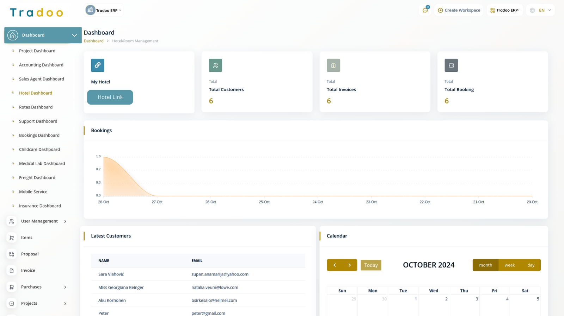Go to next month in calendar
Screen dimensions: 564x316
tap(349, 265)
